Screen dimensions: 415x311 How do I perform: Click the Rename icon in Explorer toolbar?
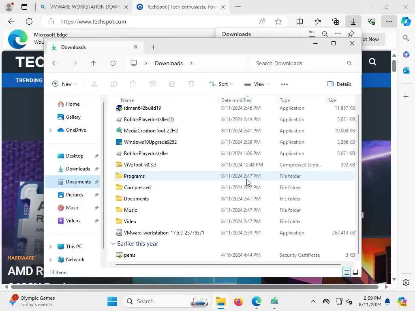[153, 84]
